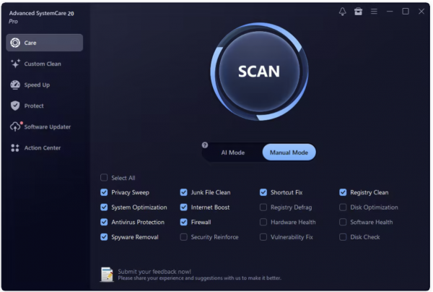
Task: Switch to Manual Mode
Action: coord(289,153)
